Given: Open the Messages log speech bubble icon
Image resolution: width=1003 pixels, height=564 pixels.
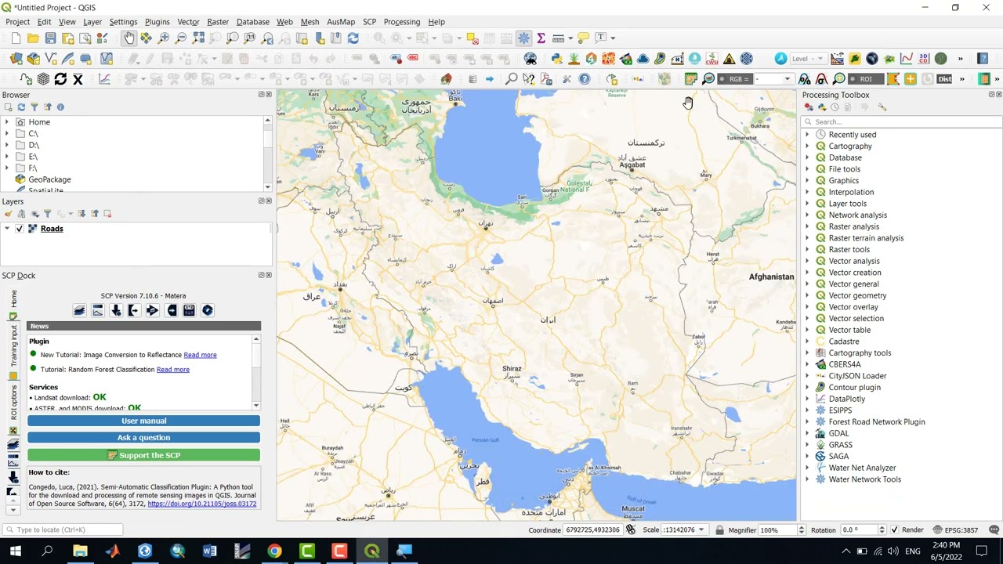Looking at the screenshot, I should coord(994,530).
